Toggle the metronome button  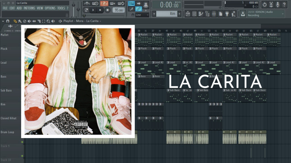[x=87, y=3]
